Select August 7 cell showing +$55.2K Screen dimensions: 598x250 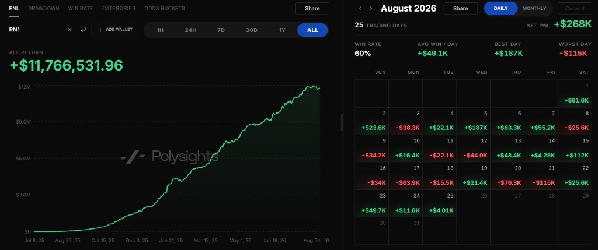pyautogui.click(x=541, y=121)
